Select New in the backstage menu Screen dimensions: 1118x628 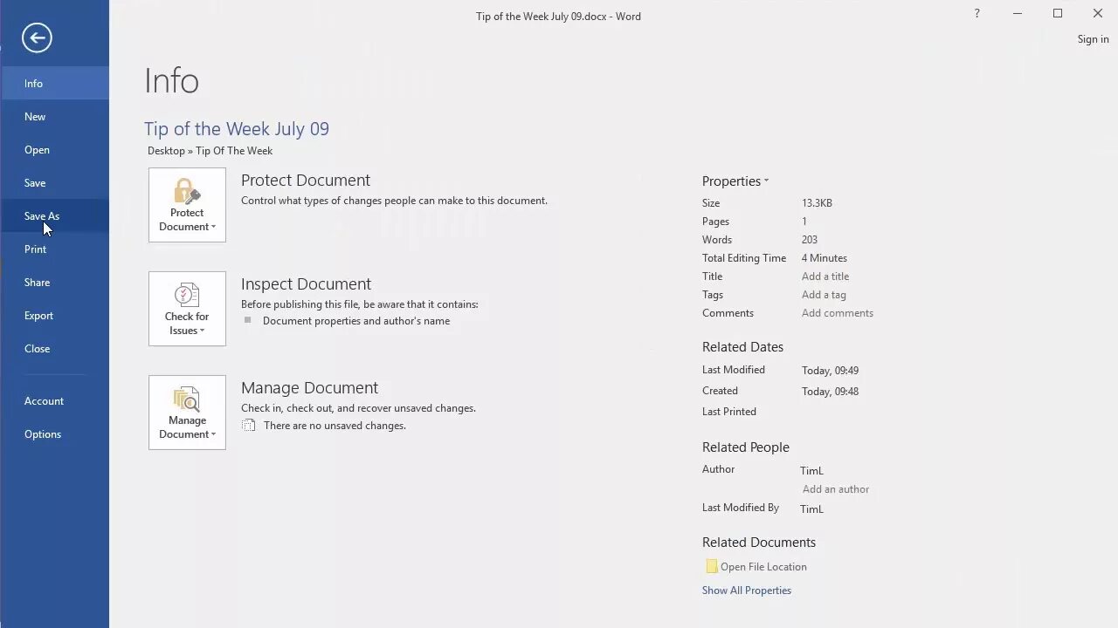point(54,116)
